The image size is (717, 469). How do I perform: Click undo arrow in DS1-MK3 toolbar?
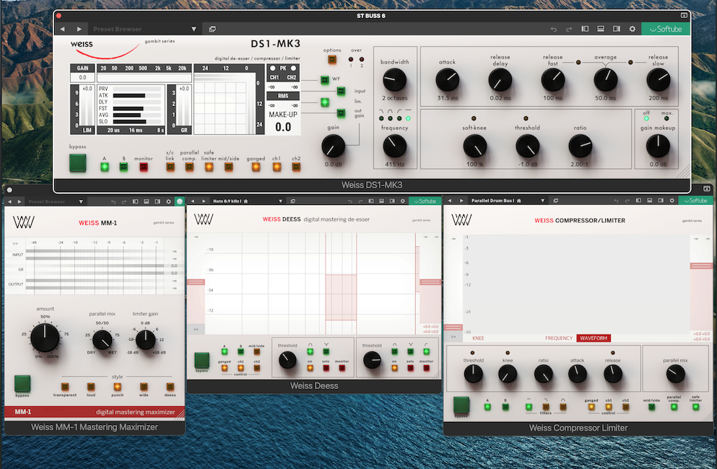(x=553, y=30)
